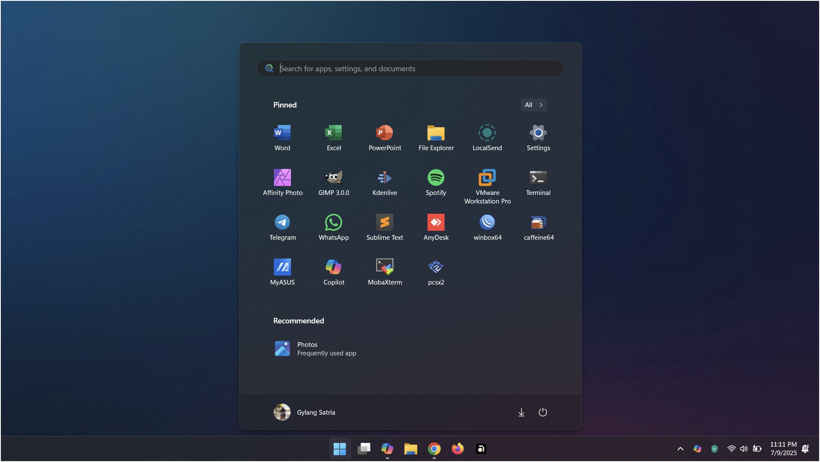Launch winbox64
820x462 pixels.
tap(487, 228)
